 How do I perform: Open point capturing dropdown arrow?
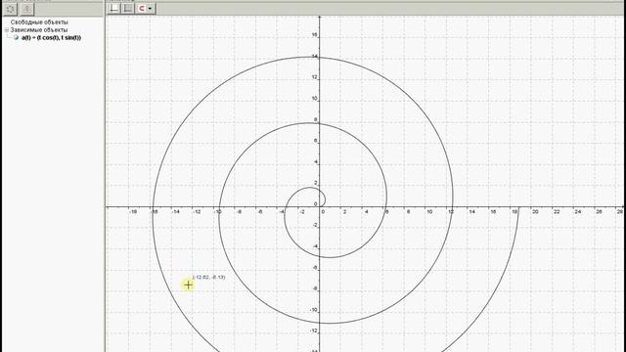(150, 9)
